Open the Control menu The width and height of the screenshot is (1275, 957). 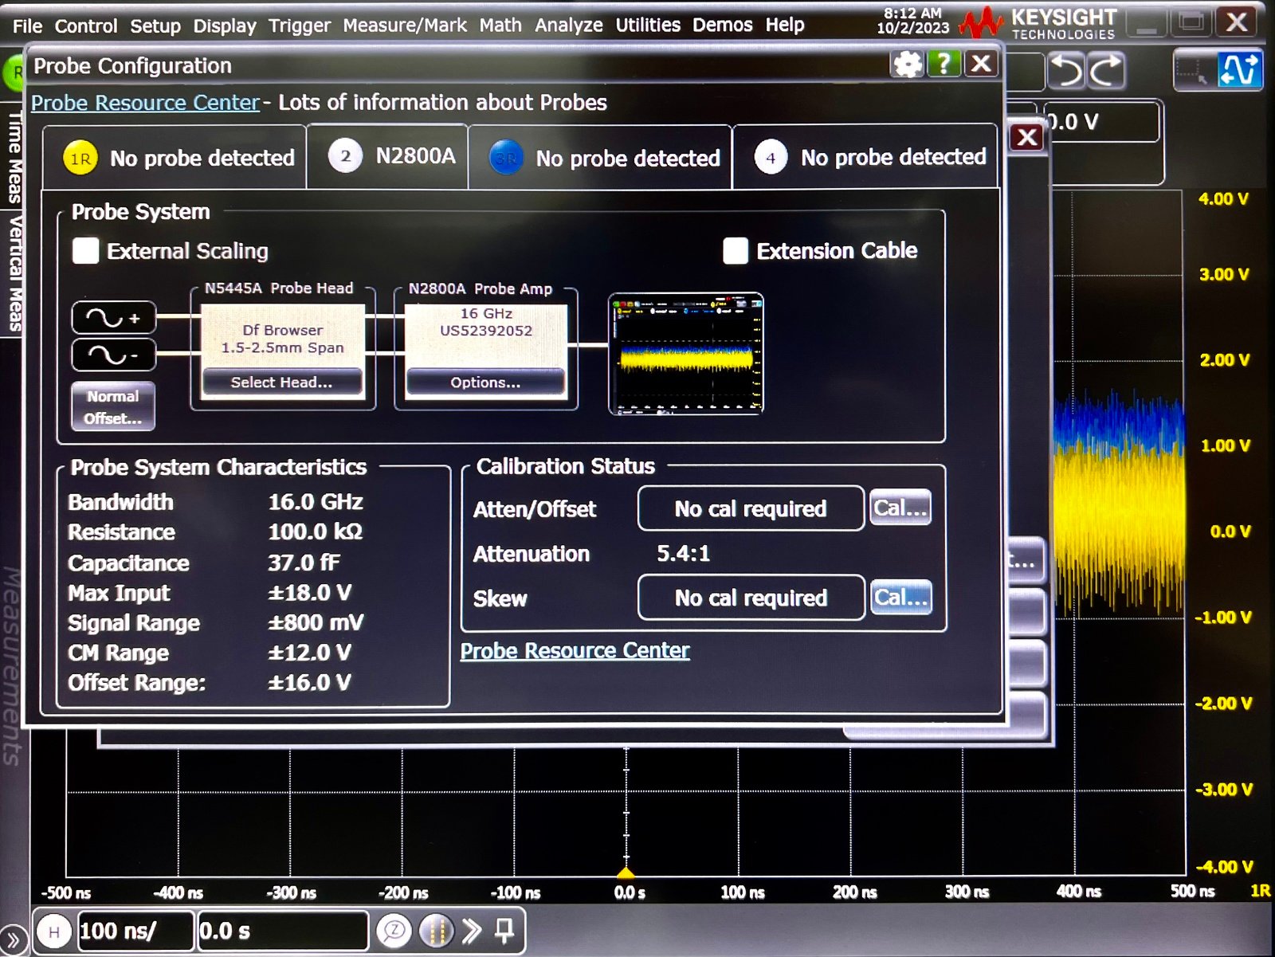click(x=86, y=25)
